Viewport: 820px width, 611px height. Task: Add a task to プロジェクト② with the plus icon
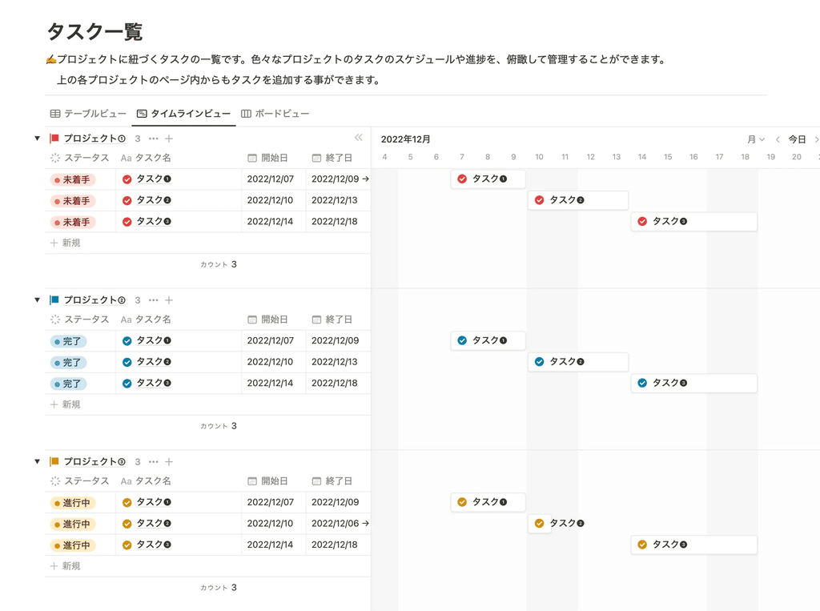[169, 300]
